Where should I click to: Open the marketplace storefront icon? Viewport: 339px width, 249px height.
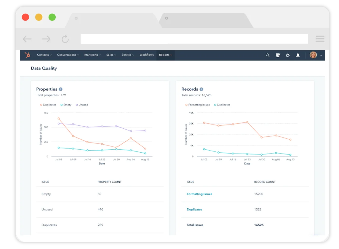(x=278, y=55)
